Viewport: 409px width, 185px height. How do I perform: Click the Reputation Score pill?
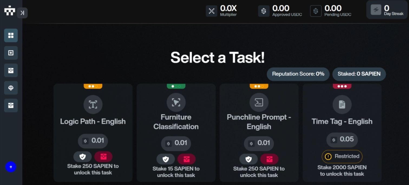click(x=298, y=74)
